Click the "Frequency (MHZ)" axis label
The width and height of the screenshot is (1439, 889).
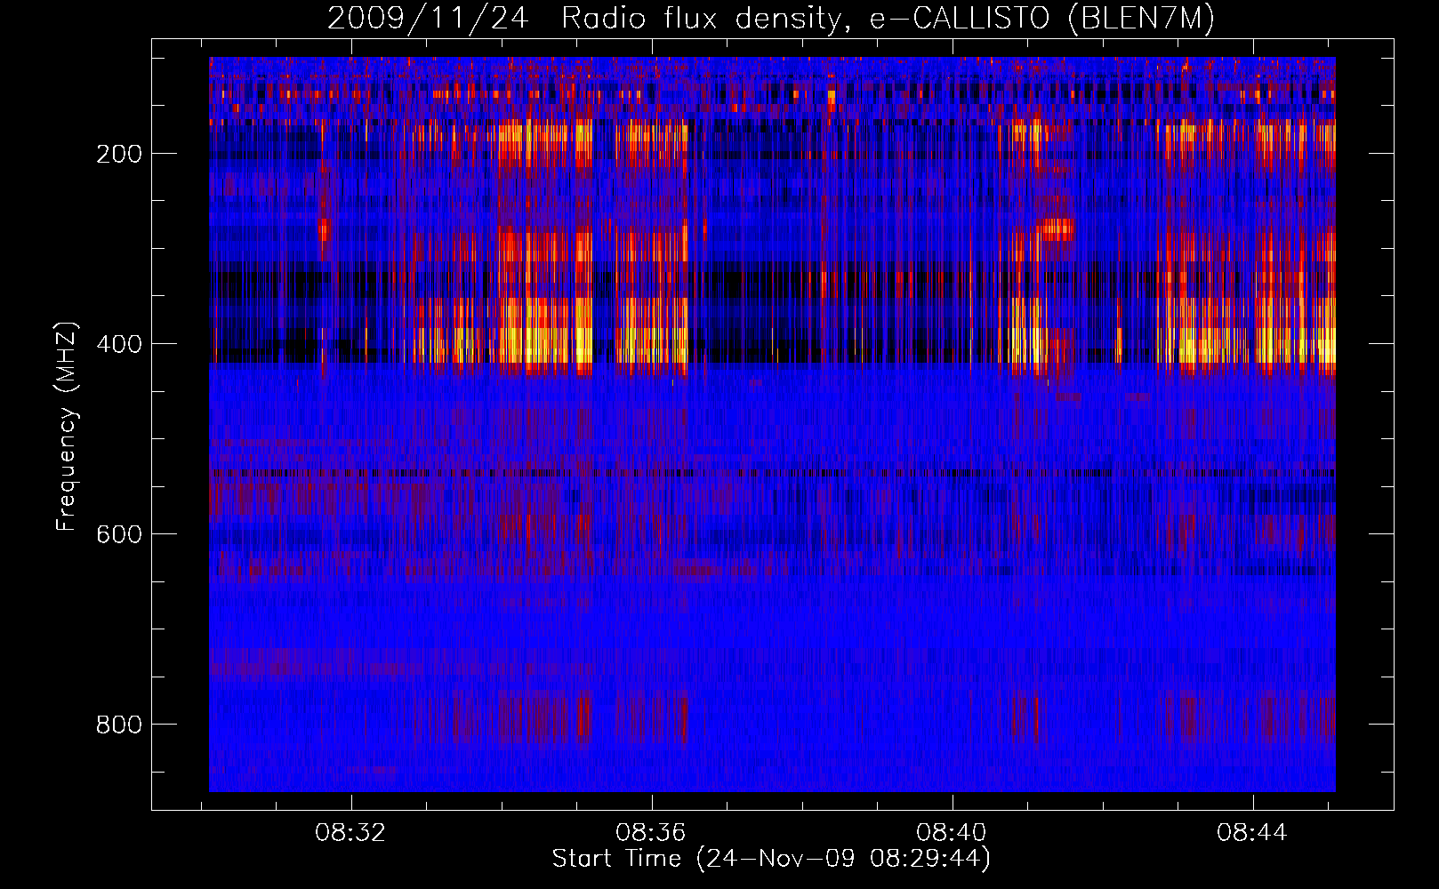point(67,426)
